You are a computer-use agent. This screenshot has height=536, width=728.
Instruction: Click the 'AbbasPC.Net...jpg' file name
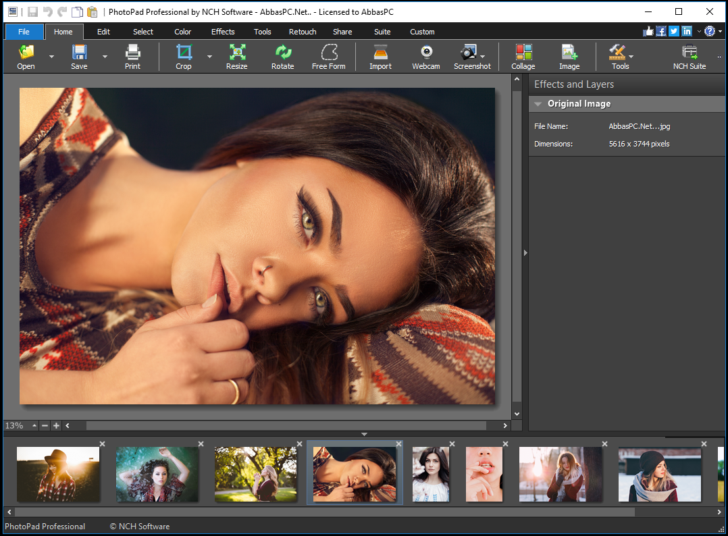(x=640, y=126)
